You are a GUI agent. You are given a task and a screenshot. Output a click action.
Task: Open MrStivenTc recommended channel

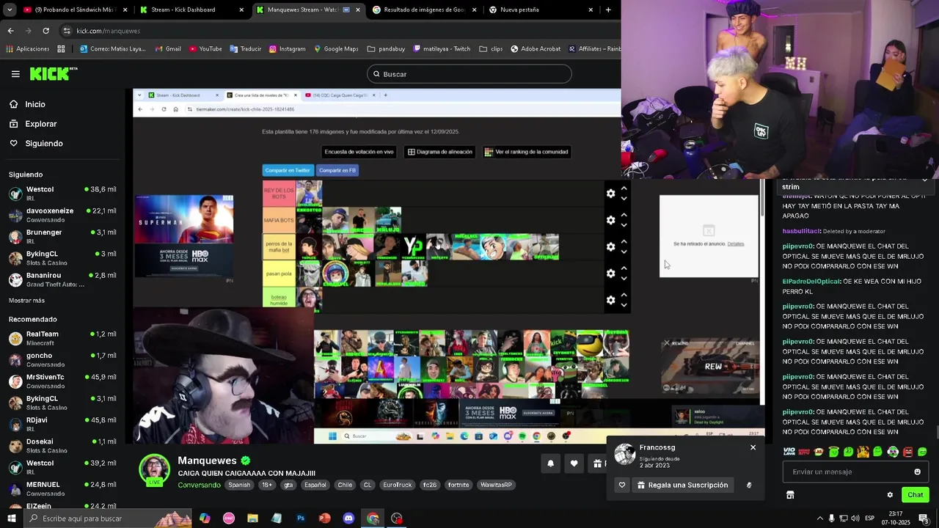[62, 381]
